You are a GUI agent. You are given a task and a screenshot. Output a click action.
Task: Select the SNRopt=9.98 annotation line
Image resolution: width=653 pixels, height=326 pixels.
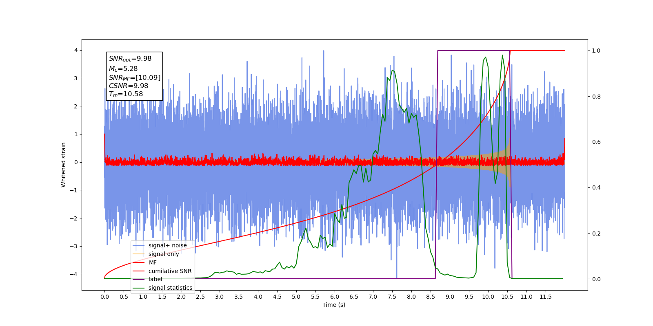[x=130, y=59]
